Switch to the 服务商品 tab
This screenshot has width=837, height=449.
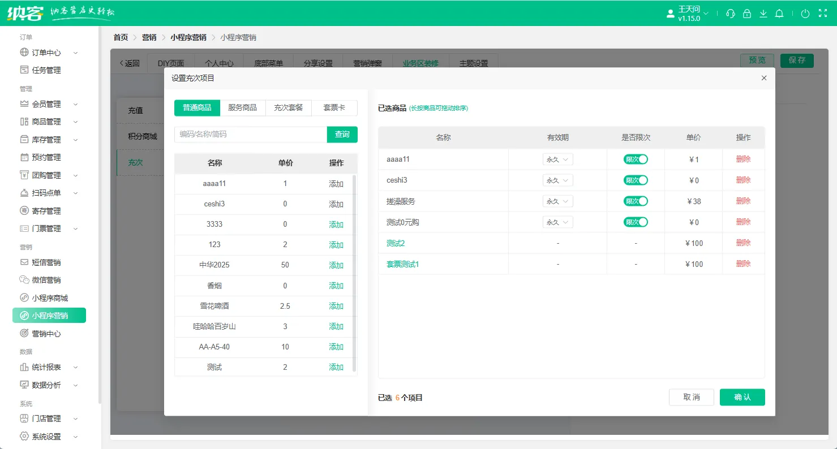point(243,107)
